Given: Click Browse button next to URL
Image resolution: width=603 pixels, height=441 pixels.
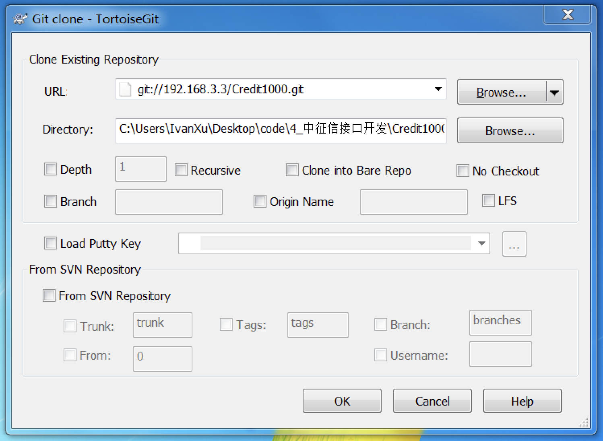Looking at the screenshot, I should (x=502, y=92).
